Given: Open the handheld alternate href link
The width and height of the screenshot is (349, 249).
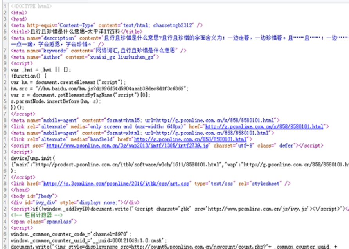Looking at the screenshot, I should pyautogui.click(x=191, y=139).
